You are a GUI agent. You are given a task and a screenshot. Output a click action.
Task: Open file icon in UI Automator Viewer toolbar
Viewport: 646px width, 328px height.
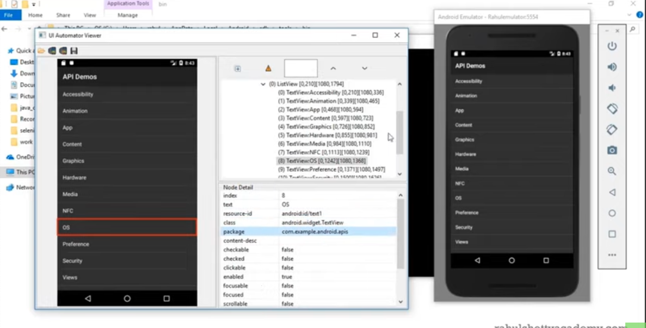tap(41, 51)
